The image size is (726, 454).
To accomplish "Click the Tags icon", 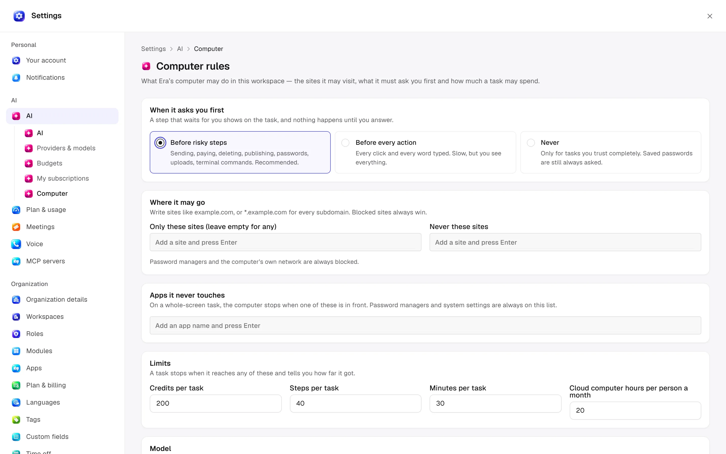I will pos(16,419).
